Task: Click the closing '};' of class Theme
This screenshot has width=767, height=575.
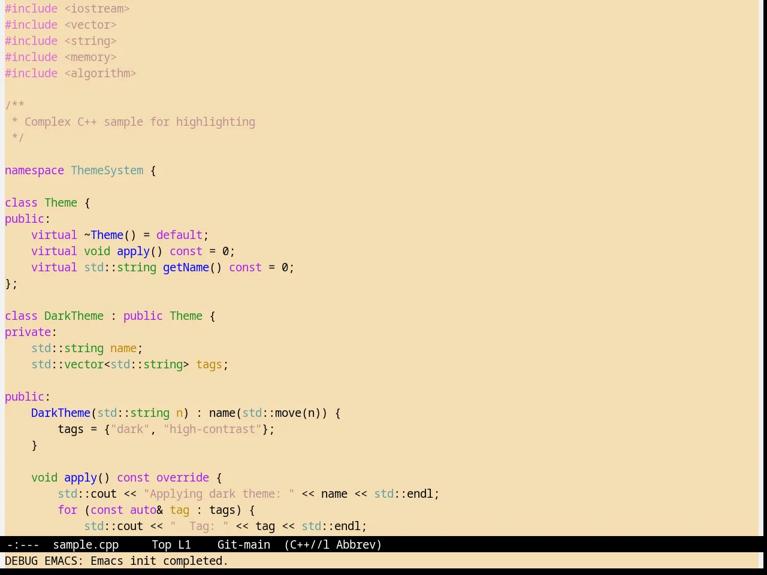Action: 11,283
